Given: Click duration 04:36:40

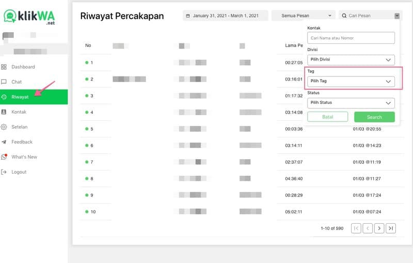Looking at the screenshot, I should pyautogui.click(x=294, y=179).
